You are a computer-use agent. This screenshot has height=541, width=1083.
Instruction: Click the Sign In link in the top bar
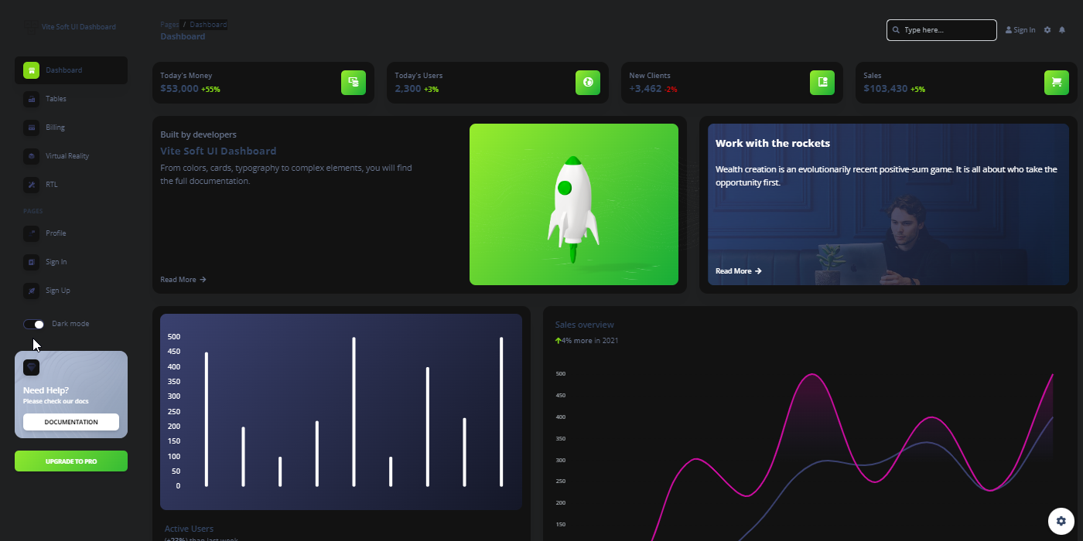coord(1020,29)
